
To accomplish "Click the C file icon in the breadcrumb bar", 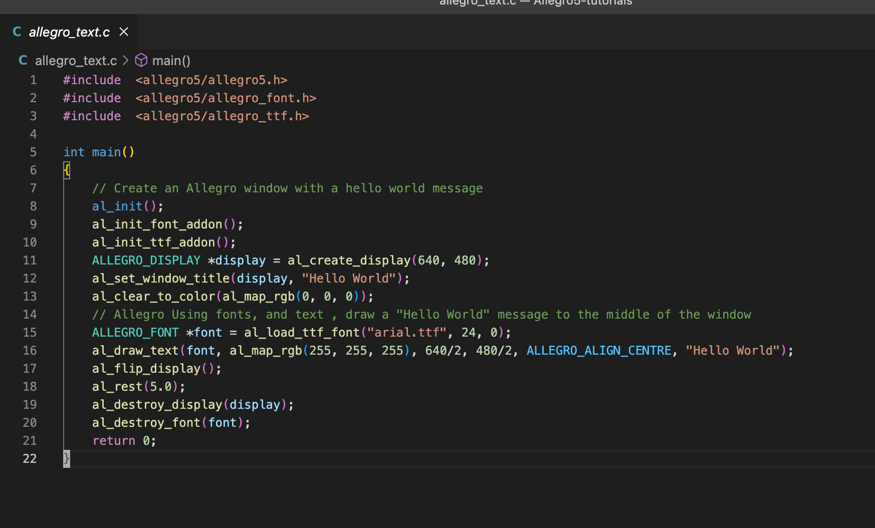I will 22,60.
